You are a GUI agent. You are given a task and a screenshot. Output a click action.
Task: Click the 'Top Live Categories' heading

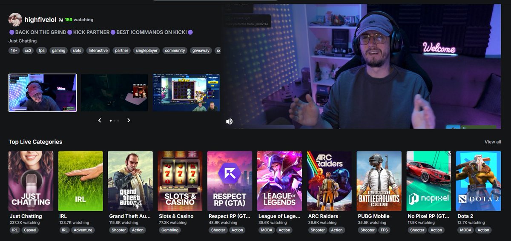pyautogui.click(x=35, y=142)
